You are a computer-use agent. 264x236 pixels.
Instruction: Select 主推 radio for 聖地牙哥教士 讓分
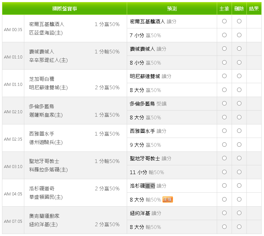pyautogui.click(x=224, y=158)
